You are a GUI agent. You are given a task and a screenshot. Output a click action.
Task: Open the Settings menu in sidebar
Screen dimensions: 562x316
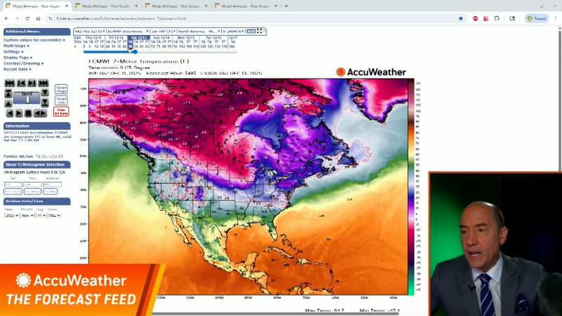tap(13, 51)
